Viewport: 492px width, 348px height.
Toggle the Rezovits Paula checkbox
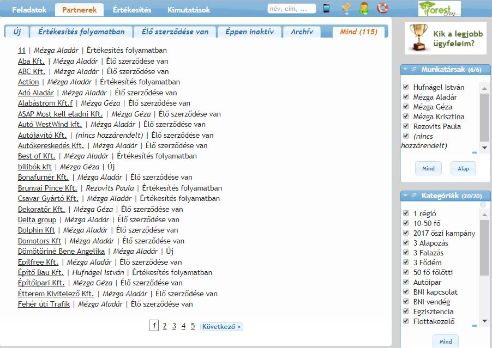(x=406, y=126)
